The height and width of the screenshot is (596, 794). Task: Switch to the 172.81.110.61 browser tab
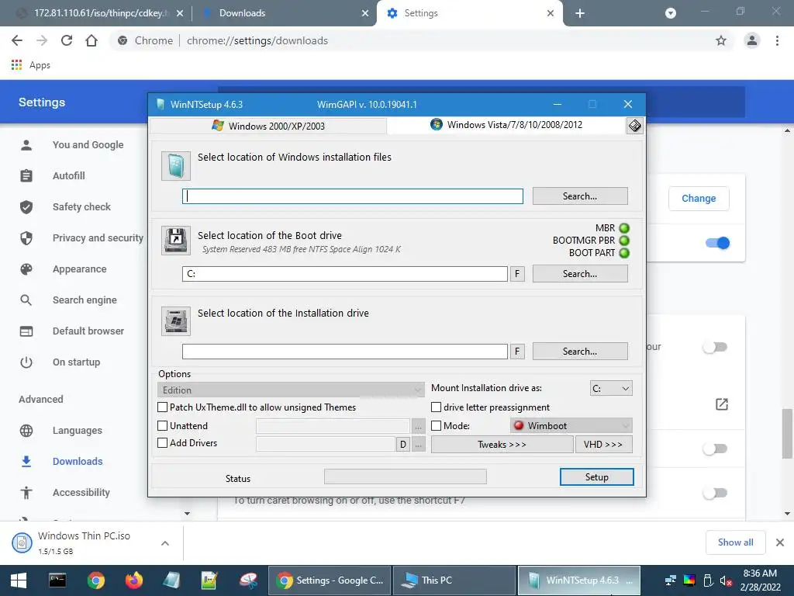click(100, 13)
